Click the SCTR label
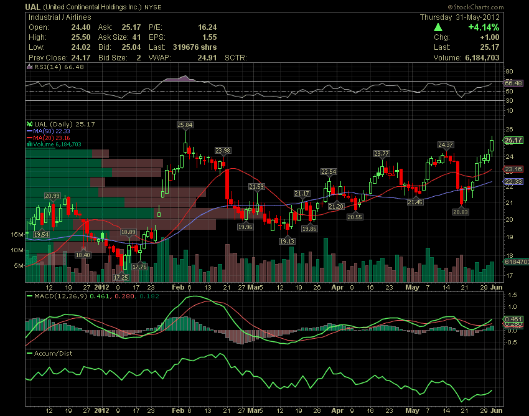Image resolution: width=529 pixels, height=416 pixels. 235,58
